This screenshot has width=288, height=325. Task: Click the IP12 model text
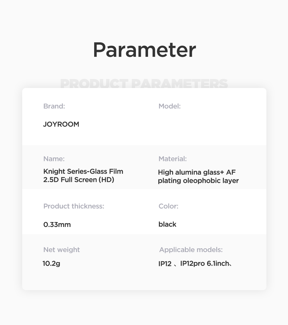pos(165,264)
